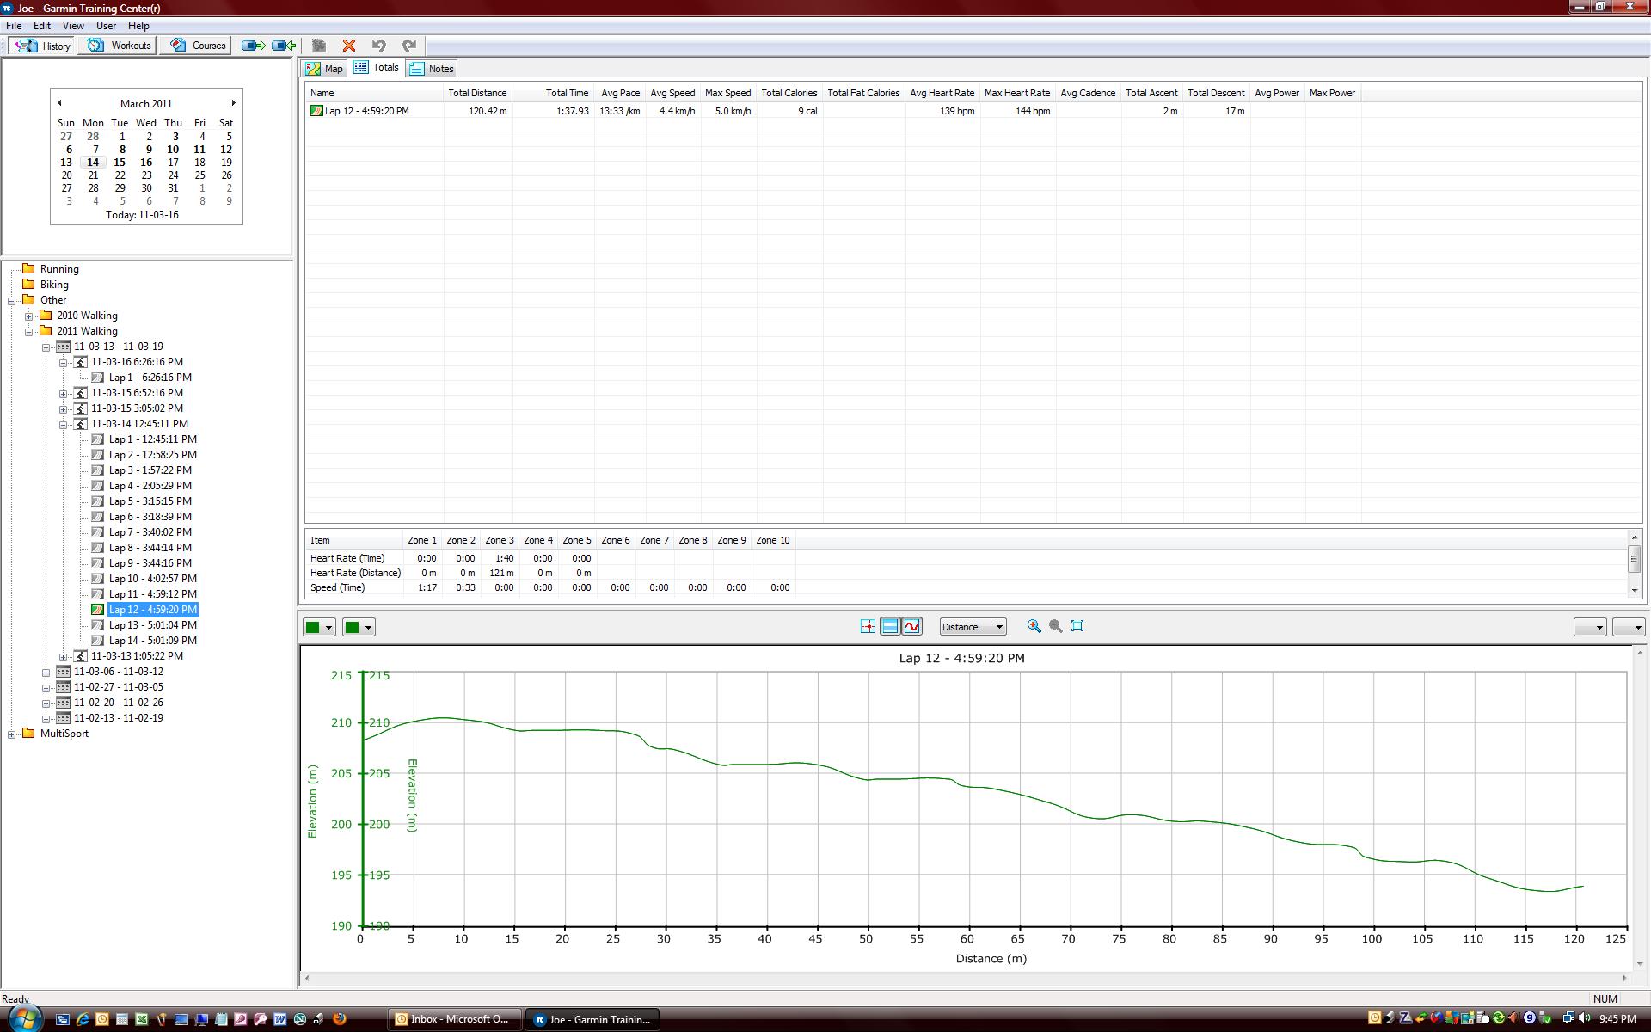Open the second green graph color dropdown
Screen dimensions: 1651x1032
[359, 627]
